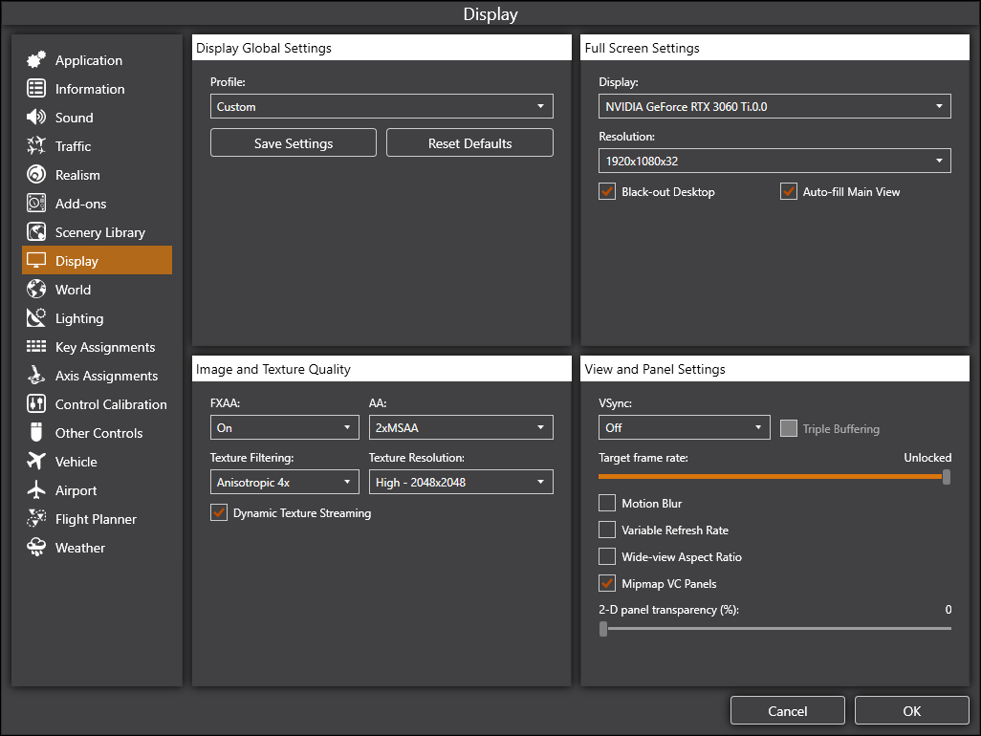Switch to Key Assignments section
The height and width of the screenshot is (736, 981).
click(x=104, y=347)
